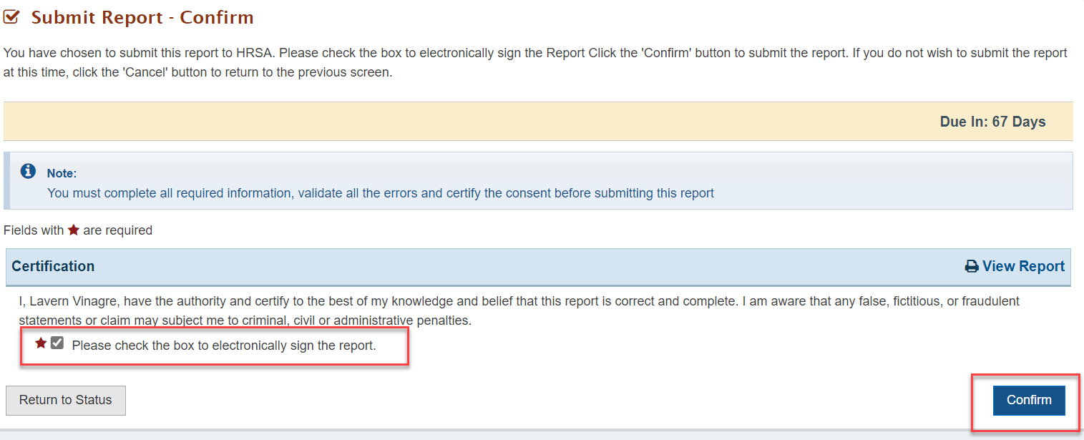Screen dimensions: 1084x440
Task: Click the Confirm button
Action: (x=1029, y=400)
